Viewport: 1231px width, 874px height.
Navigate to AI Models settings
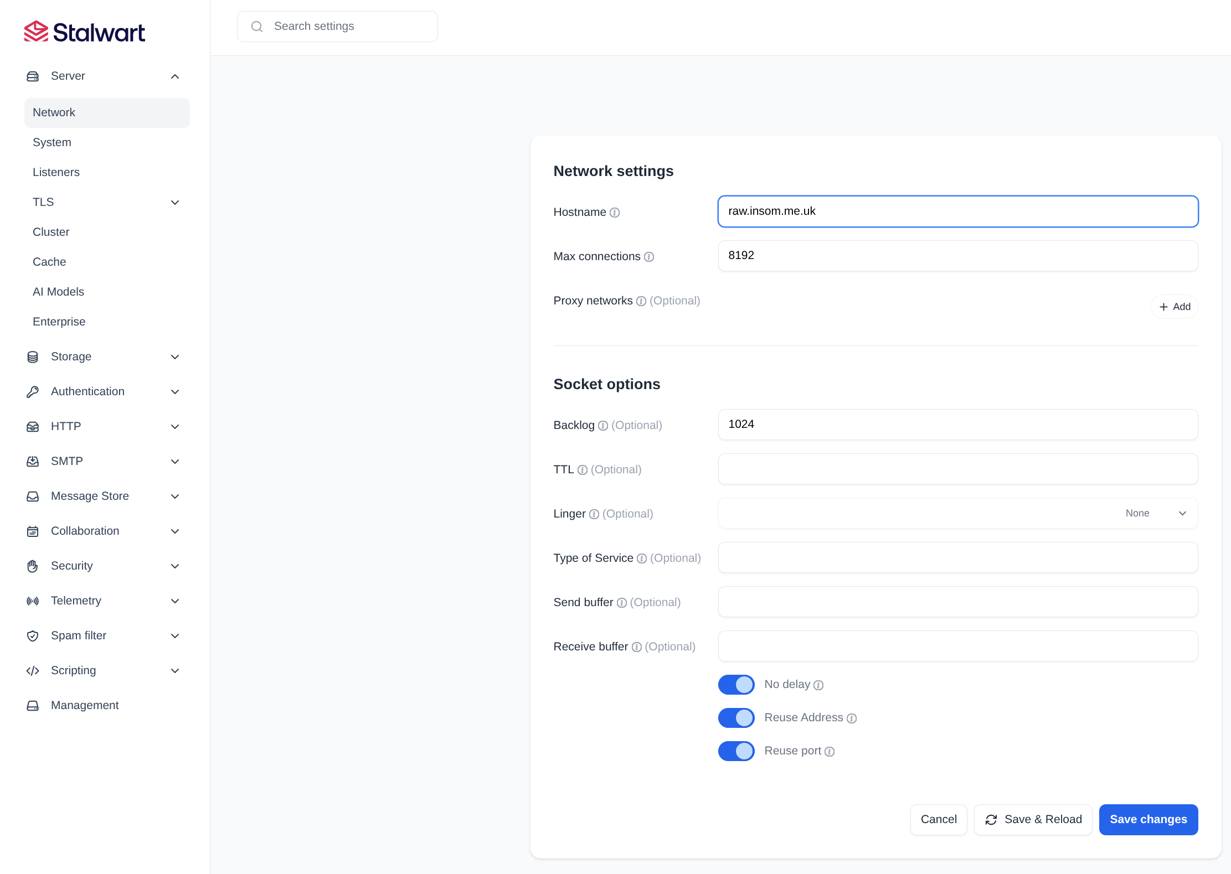tap(58, 292)
